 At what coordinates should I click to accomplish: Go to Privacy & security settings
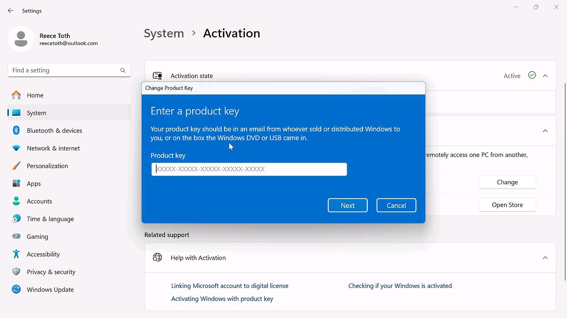[69, 272]
